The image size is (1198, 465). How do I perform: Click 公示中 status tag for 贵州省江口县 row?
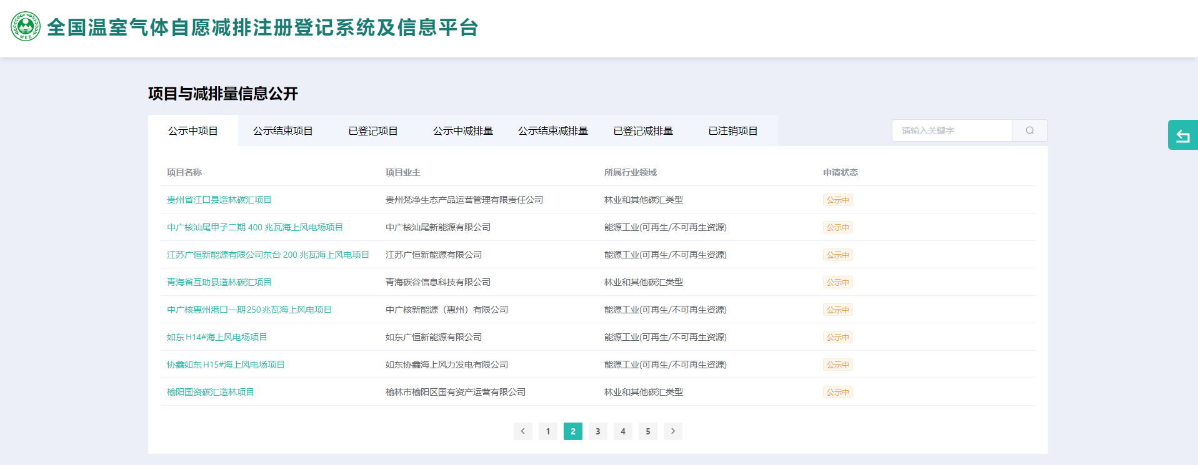pyautogui.click(x=838, y=200)
